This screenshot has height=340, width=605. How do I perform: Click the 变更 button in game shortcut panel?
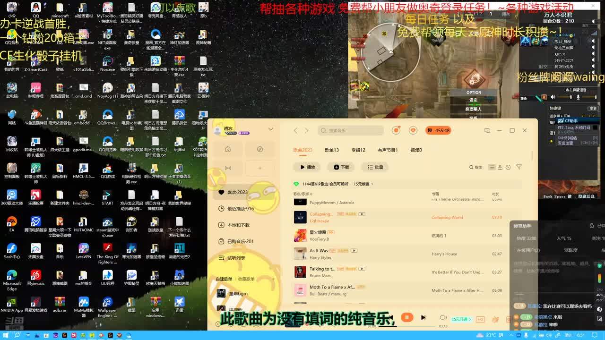click(x=592, y=108)
